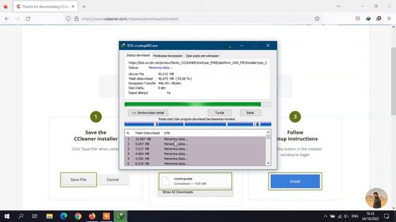
Task: Cancel the download with Batal
Action: tap(250, 113)
